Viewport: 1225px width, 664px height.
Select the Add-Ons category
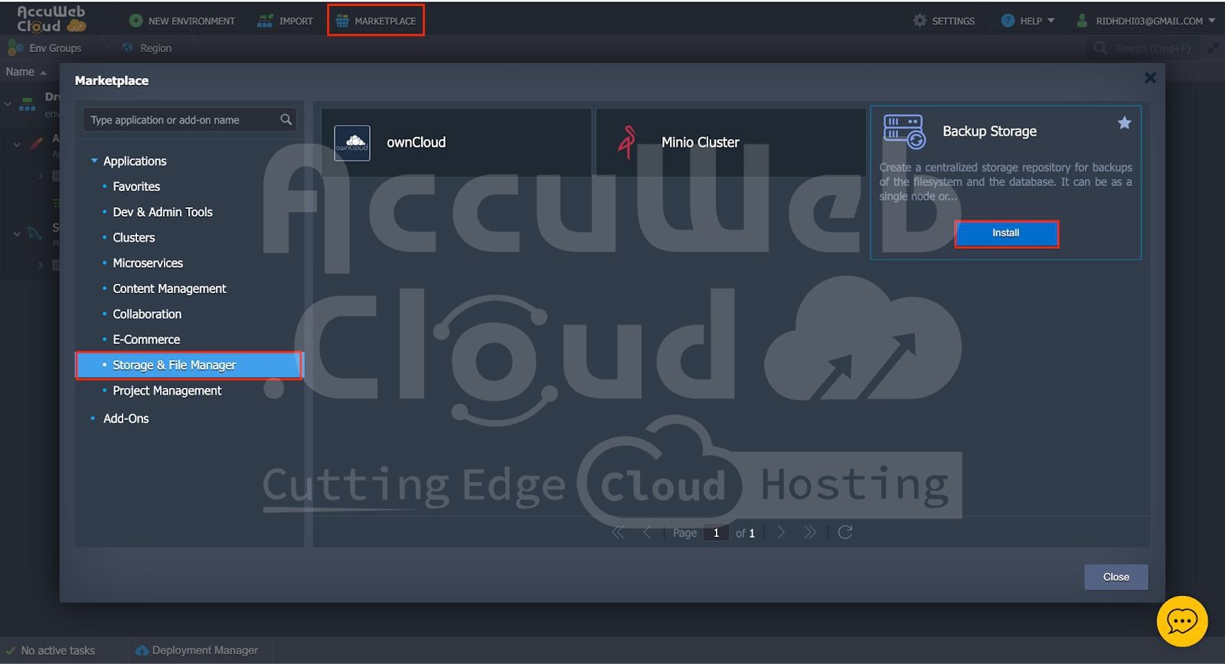[126, 418]
